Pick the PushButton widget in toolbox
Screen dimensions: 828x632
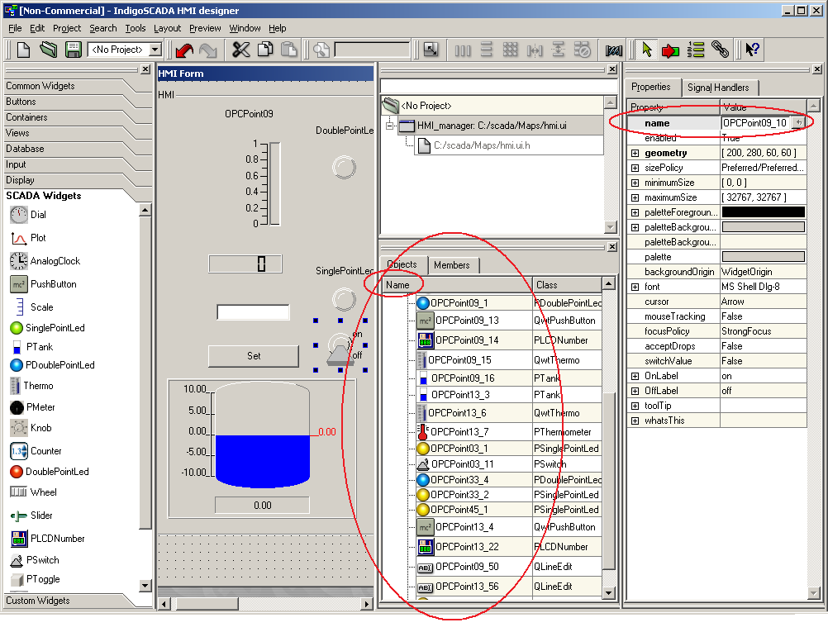point(43,284)
